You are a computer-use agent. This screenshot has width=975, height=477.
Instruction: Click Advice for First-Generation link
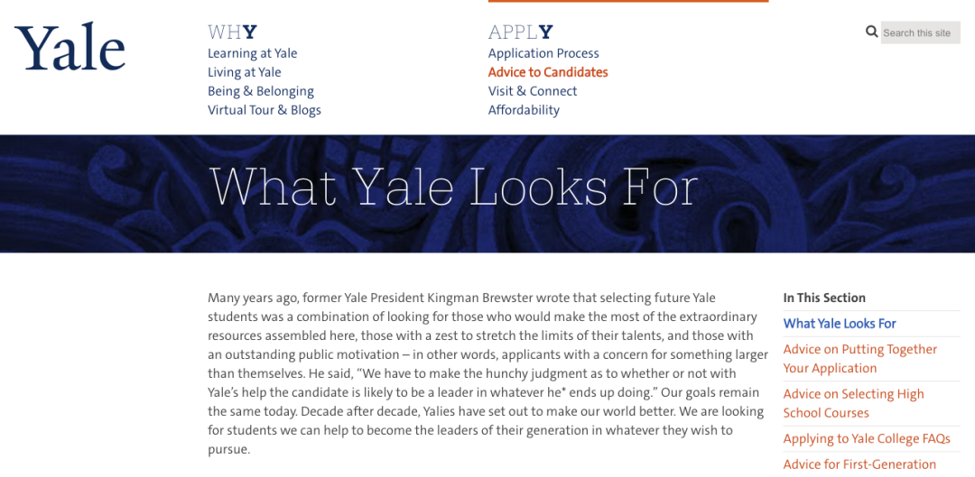pos(859,464)
